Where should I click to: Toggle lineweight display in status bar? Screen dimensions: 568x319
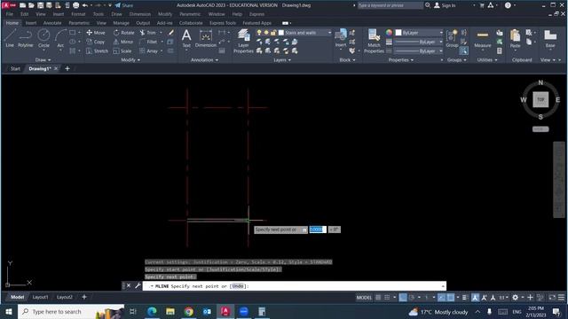click(x=465, y=298)
